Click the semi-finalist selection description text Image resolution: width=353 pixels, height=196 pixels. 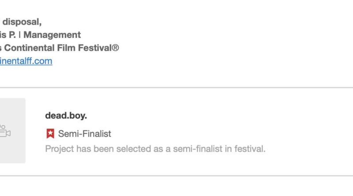click(x=155, y=148)
